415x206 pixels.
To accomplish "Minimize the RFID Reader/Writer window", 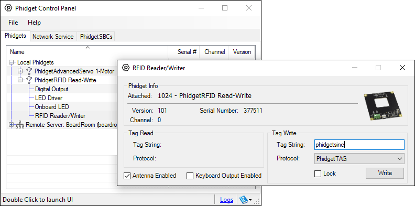I will (355, 68).
